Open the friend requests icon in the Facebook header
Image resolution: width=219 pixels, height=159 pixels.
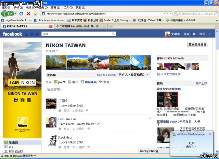(26, 34)
